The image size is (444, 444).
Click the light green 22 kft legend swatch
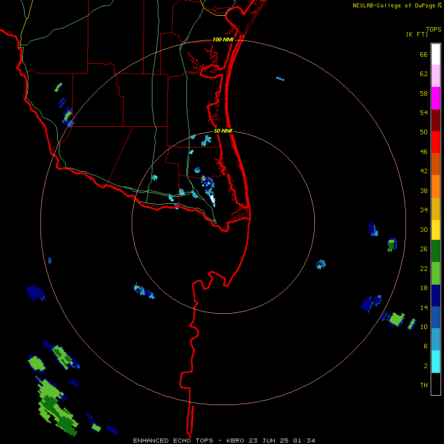[x=436, y=273]
